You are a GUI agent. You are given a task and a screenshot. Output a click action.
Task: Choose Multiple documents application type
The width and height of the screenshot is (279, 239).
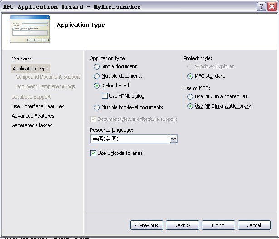click(x=97, y=76)
